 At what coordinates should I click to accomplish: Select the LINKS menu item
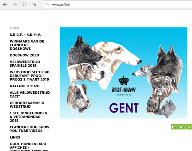tap(15, 137)
